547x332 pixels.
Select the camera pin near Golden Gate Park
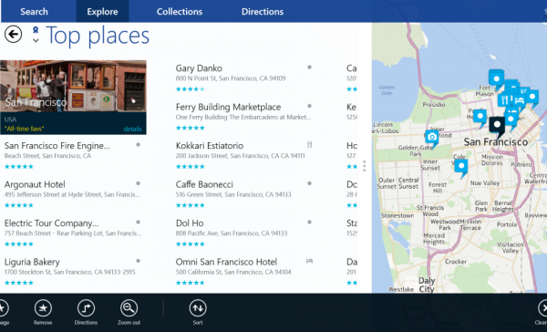[x=432, y=139]
